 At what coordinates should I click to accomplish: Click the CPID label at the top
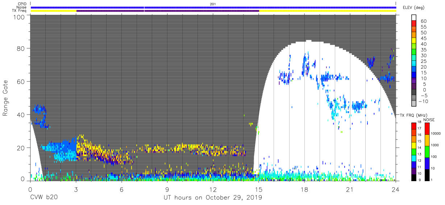pos(22,4)
